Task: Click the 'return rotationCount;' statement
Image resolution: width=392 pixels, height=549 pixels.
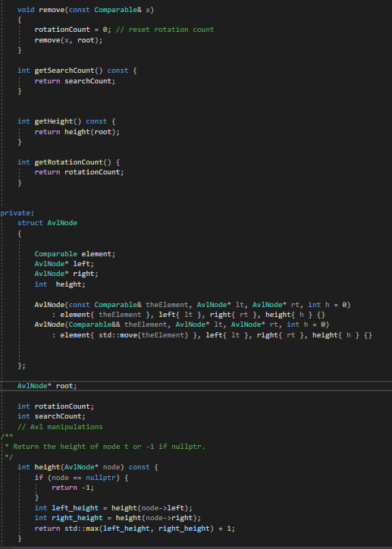Action: click(x=79, y=172)
